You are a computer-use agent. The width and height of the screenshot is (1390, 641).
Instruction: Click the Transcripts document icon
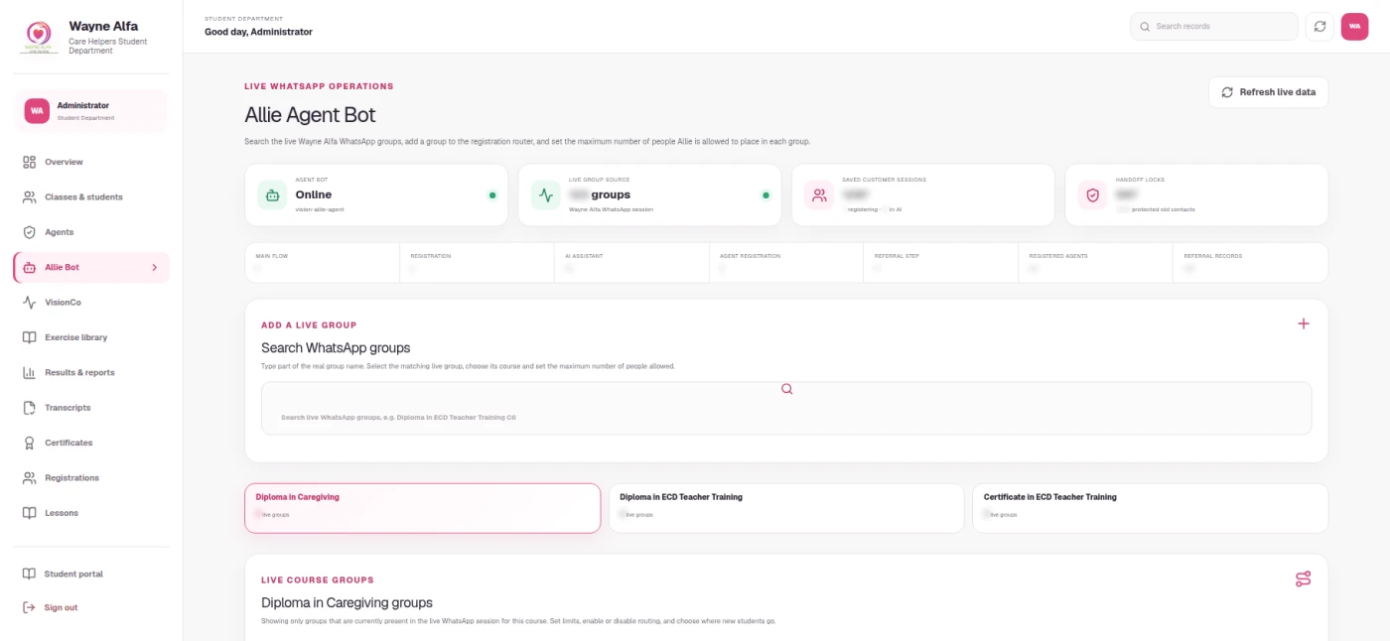pyautogui.click(x=29, y=408)
